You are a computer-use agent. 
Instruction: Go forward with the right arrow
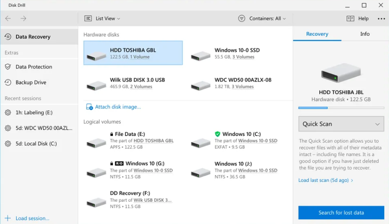pyautogui.click(x=23, y=18)
